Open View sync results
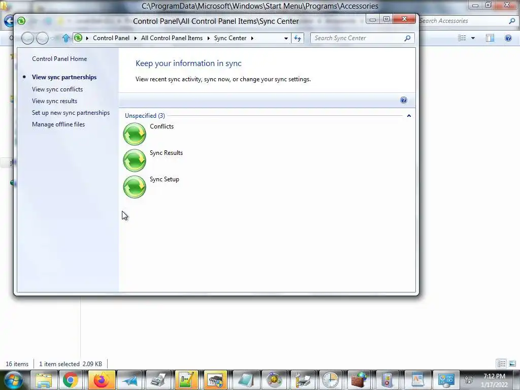The height and width of the screenshot is (390, 520). (55, 101)
